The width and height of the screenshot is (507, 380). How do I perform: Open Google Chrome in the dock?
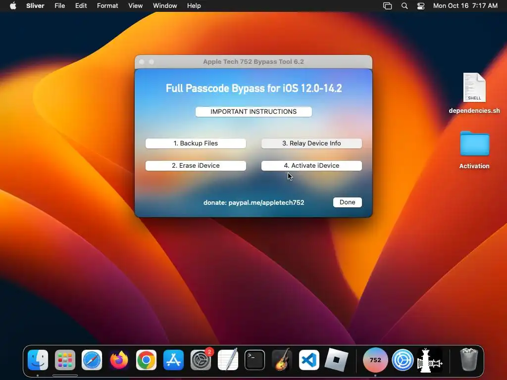click(146, 360)
